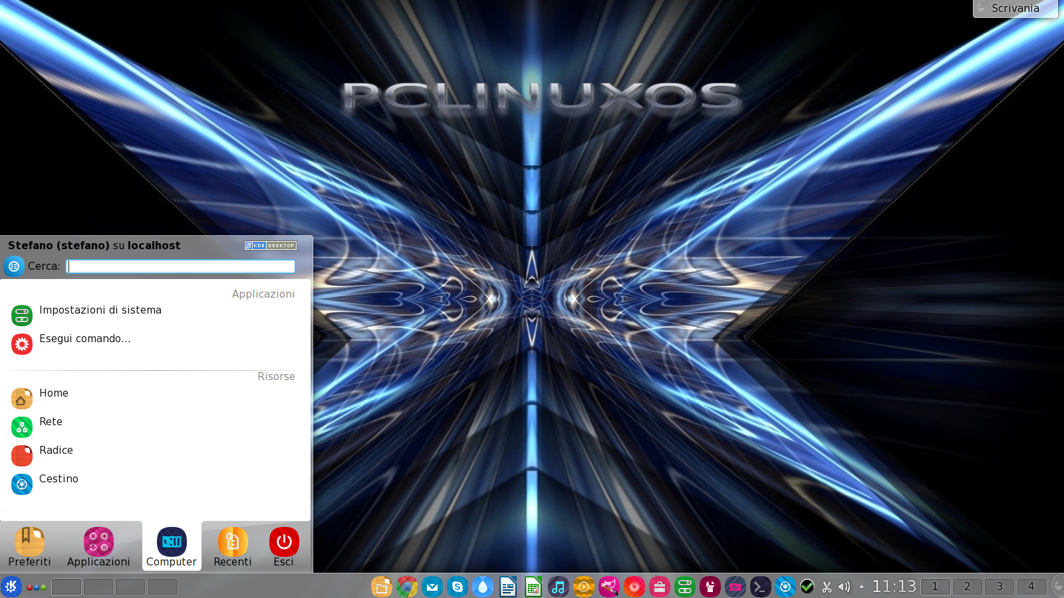1064x598 pixels.
Task: Click the KDE Desktop badge in menu header
Action: 271,245
